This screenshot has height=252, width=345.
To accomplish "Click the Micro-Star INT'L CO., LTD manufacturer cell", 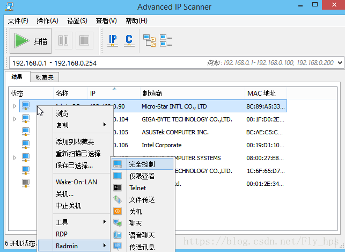I will point(174,106).
